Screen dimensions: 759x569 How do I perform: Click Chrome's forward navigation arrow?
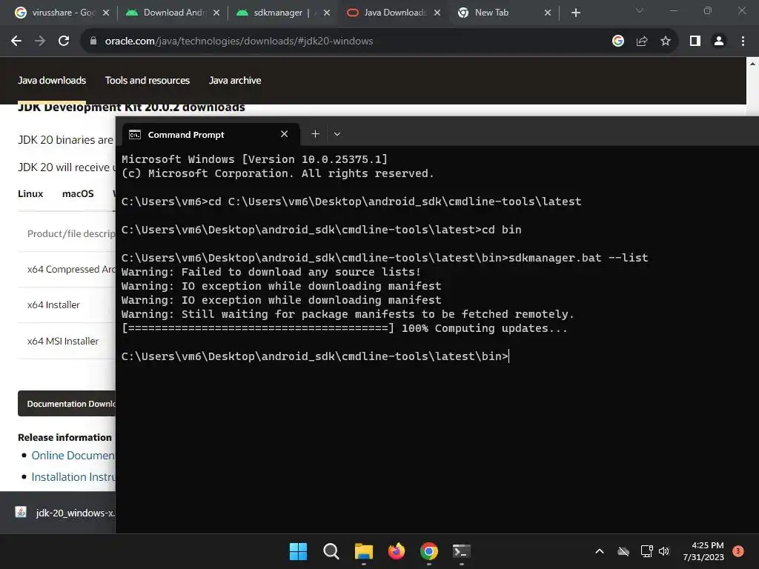point(40,41)
